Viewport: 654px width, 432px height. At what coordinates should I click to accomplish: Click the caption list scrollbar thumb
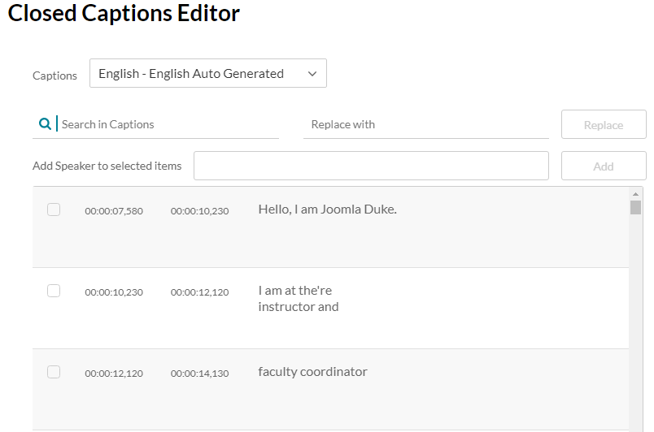point(635,207)
